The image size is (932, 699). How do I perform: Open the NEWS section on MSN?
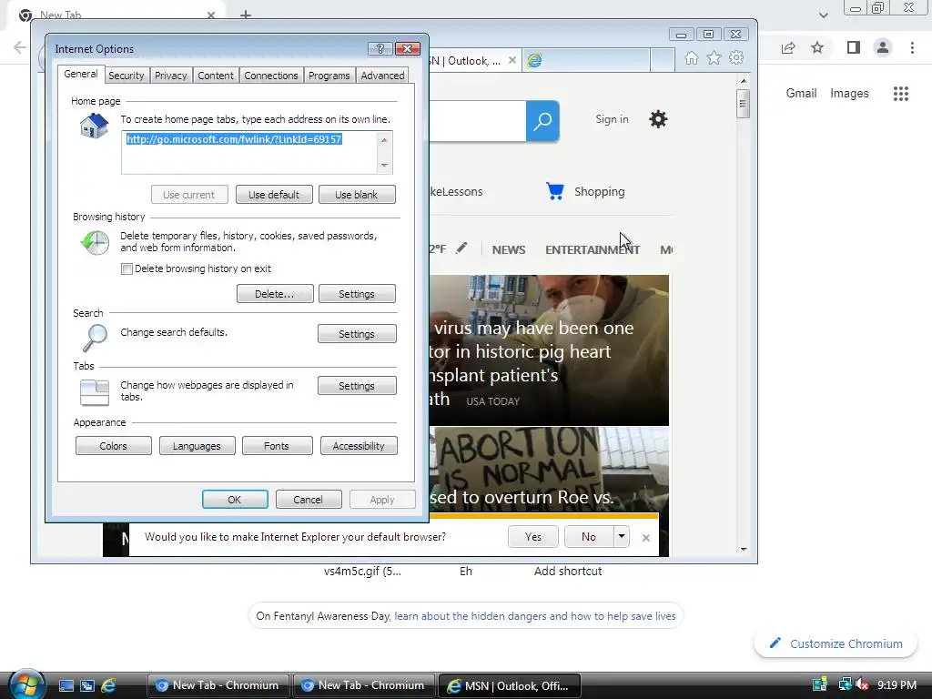[x=509, y=249]
